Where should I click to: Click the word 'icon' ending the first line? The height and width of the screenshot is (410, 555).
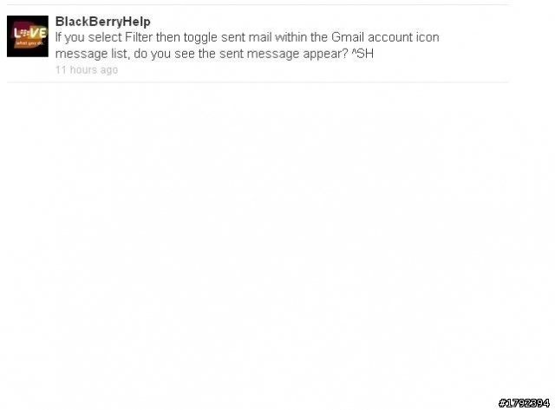coord(428,37)
